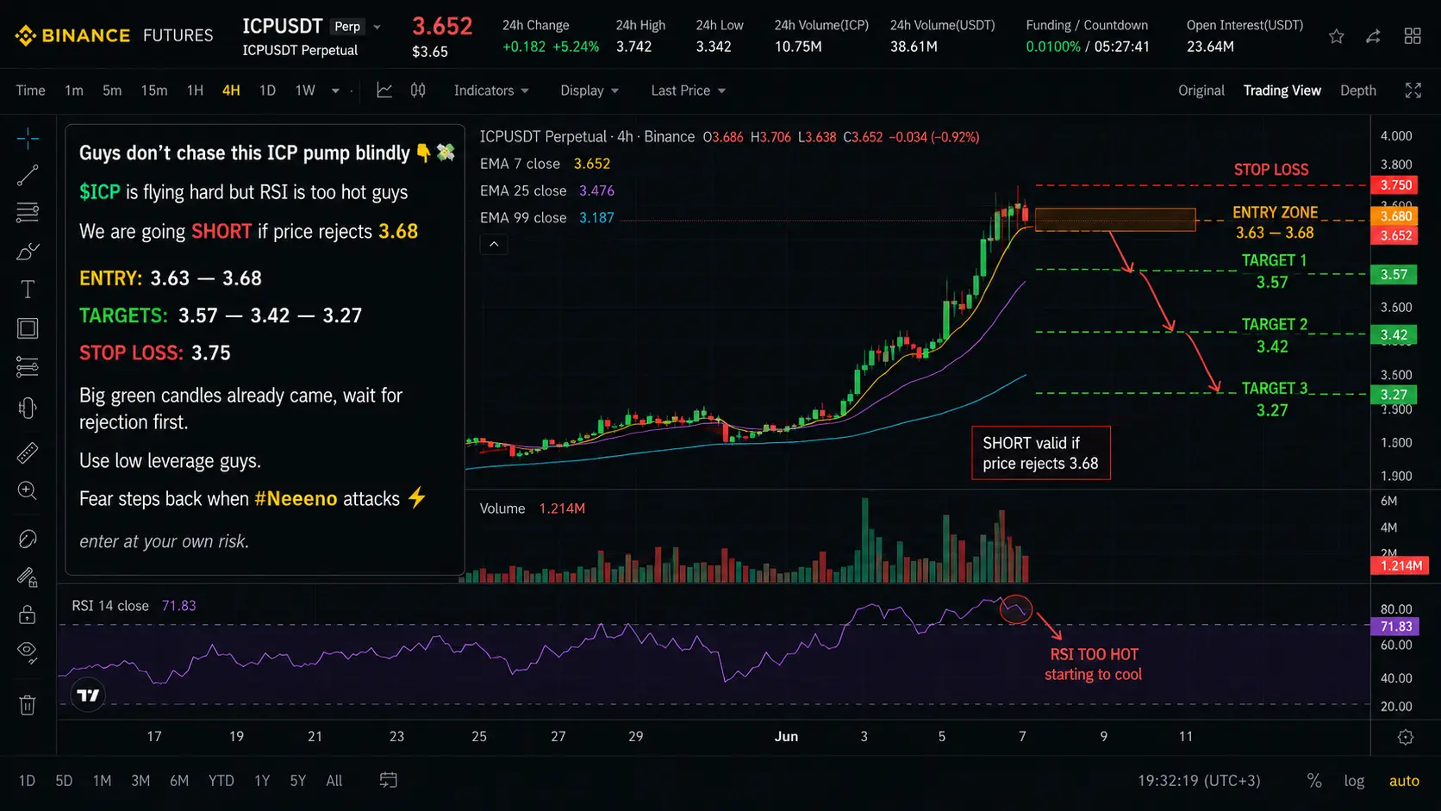The height and width of the screenshot is (811, 1441).
Task: Set date range to 1M
Action: pos(102,781)
